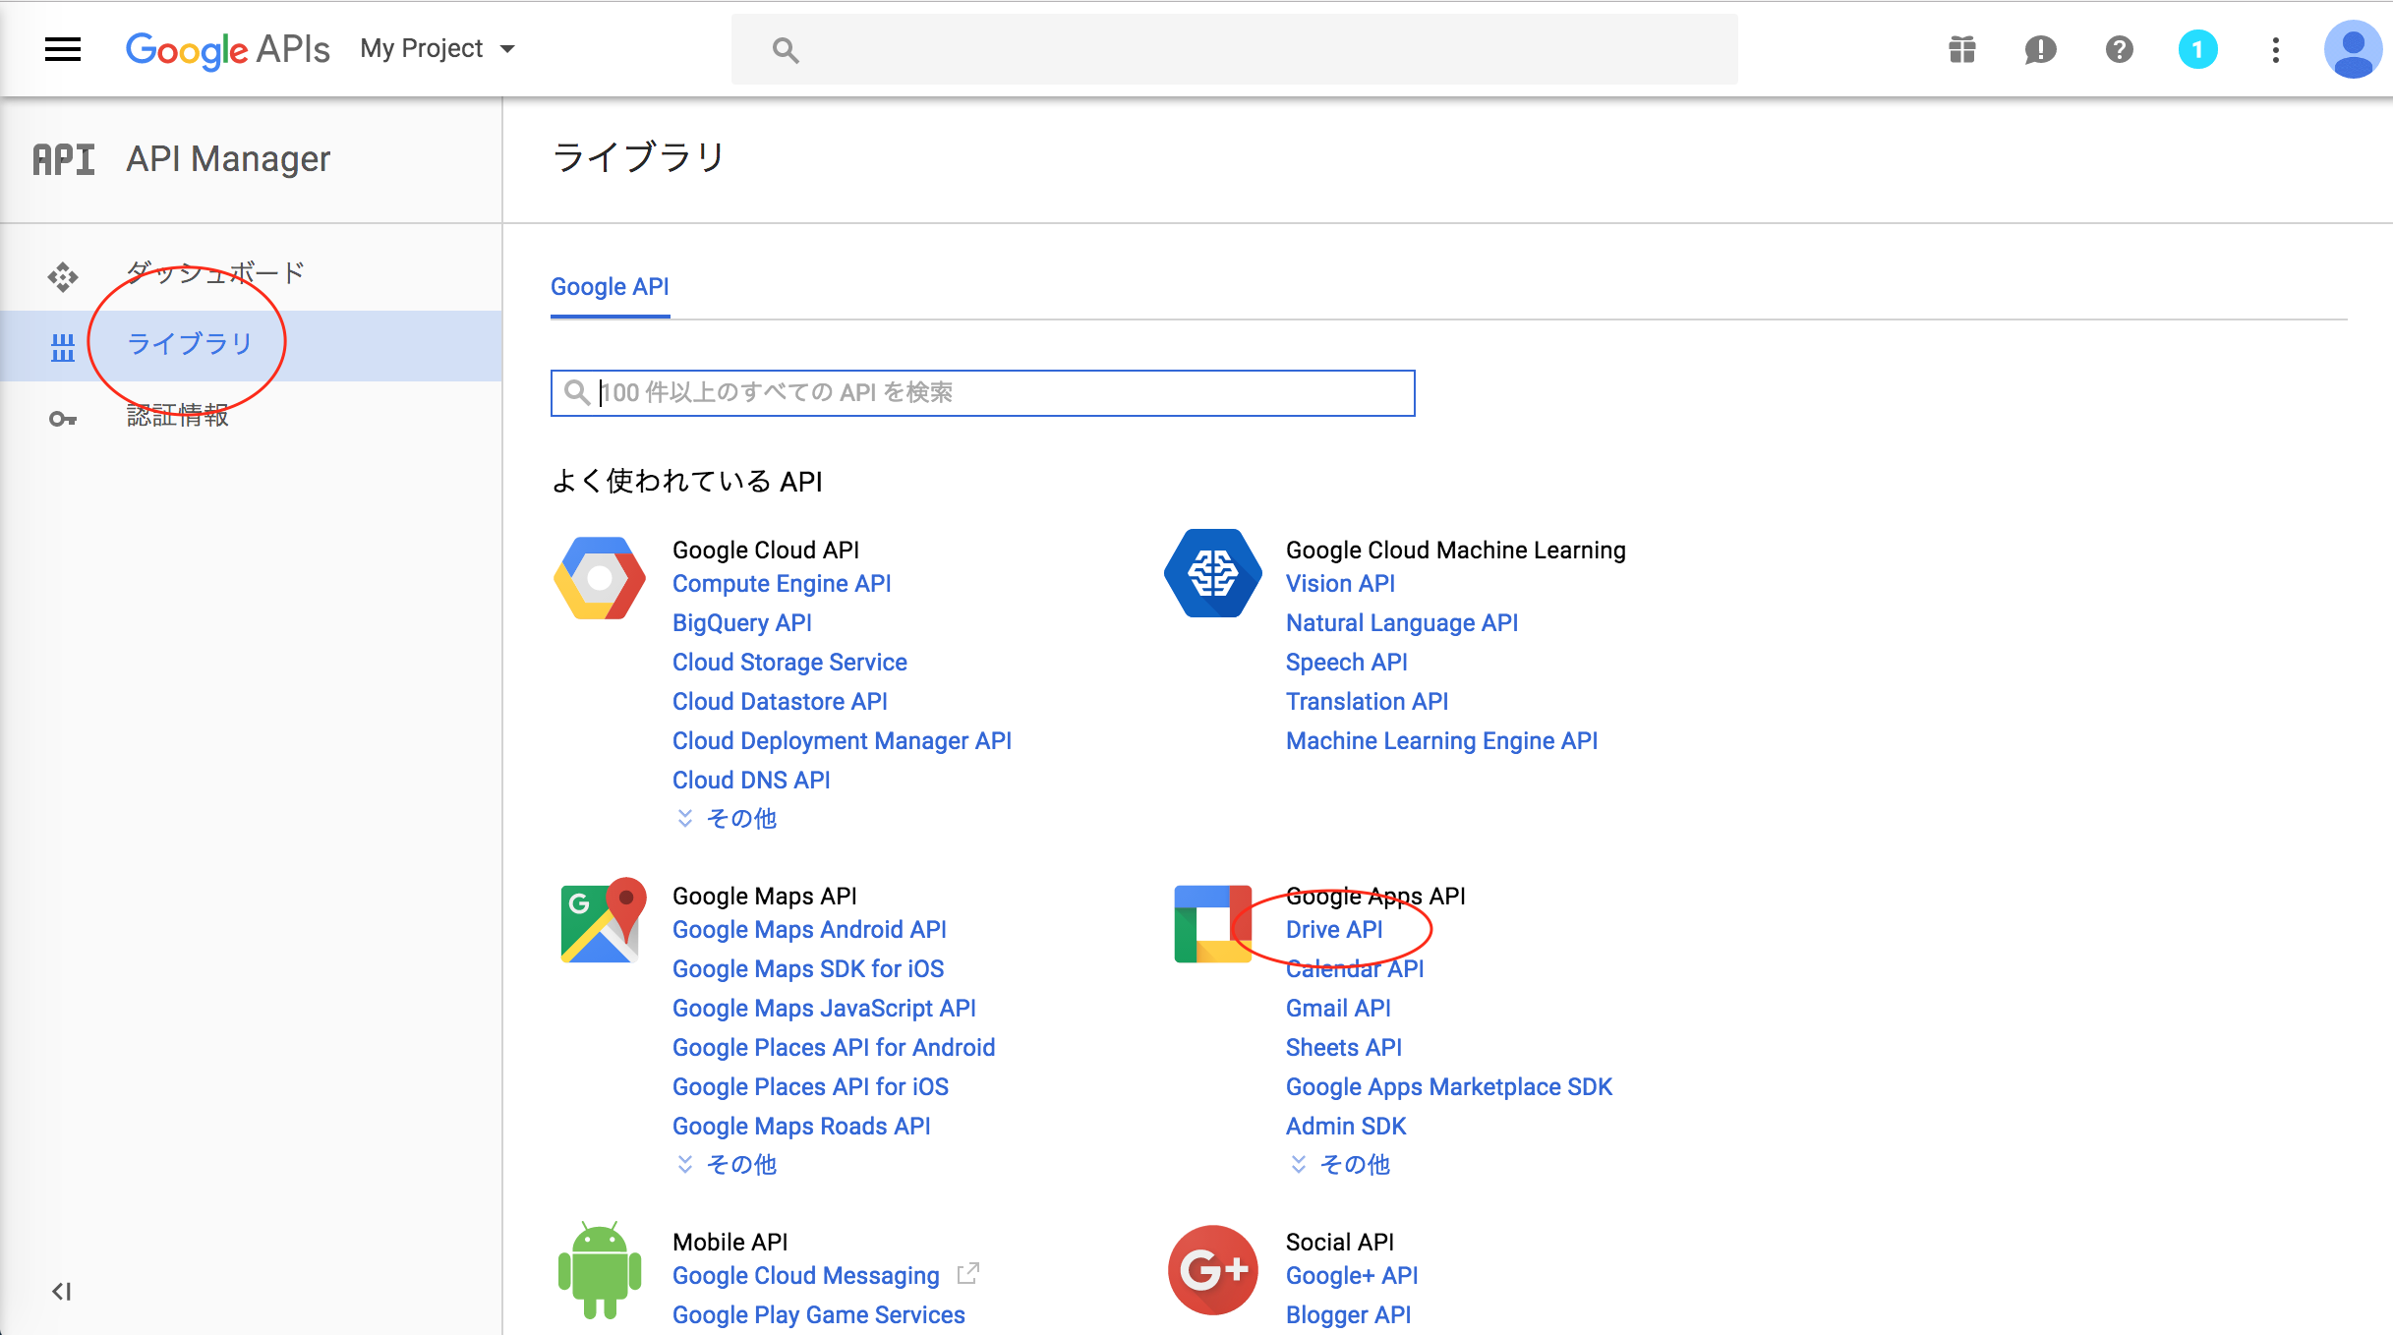Open the Help question mark icon
Viewport: 2393px width, 1335px height.
point(2119,49)
